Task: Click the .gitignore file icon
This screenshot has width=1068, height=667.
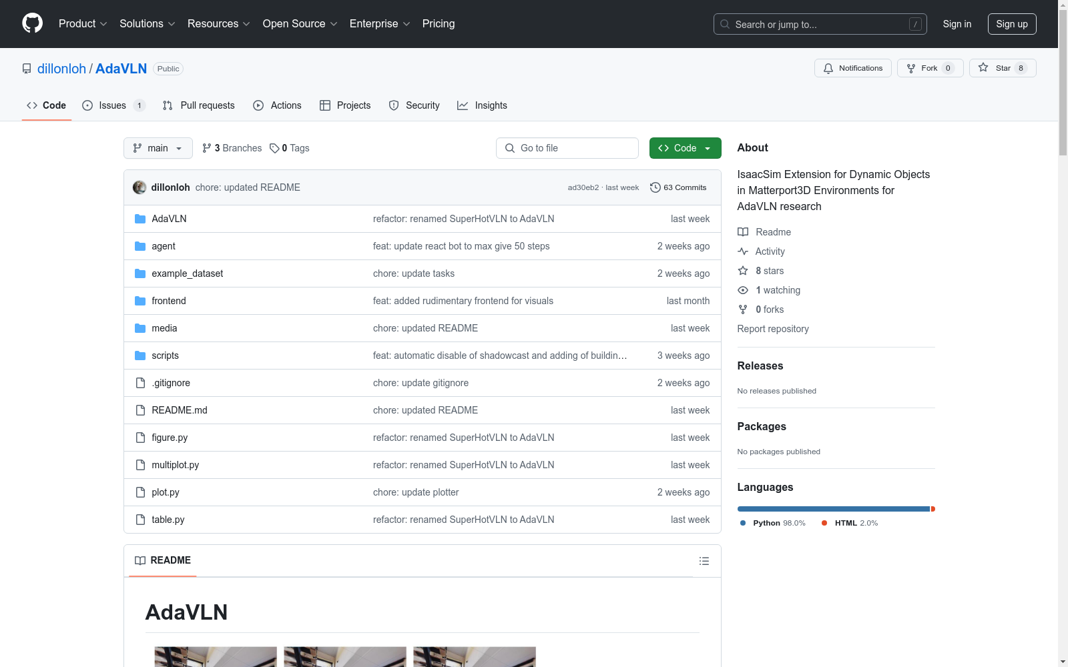Action: [x=140, y=383]
